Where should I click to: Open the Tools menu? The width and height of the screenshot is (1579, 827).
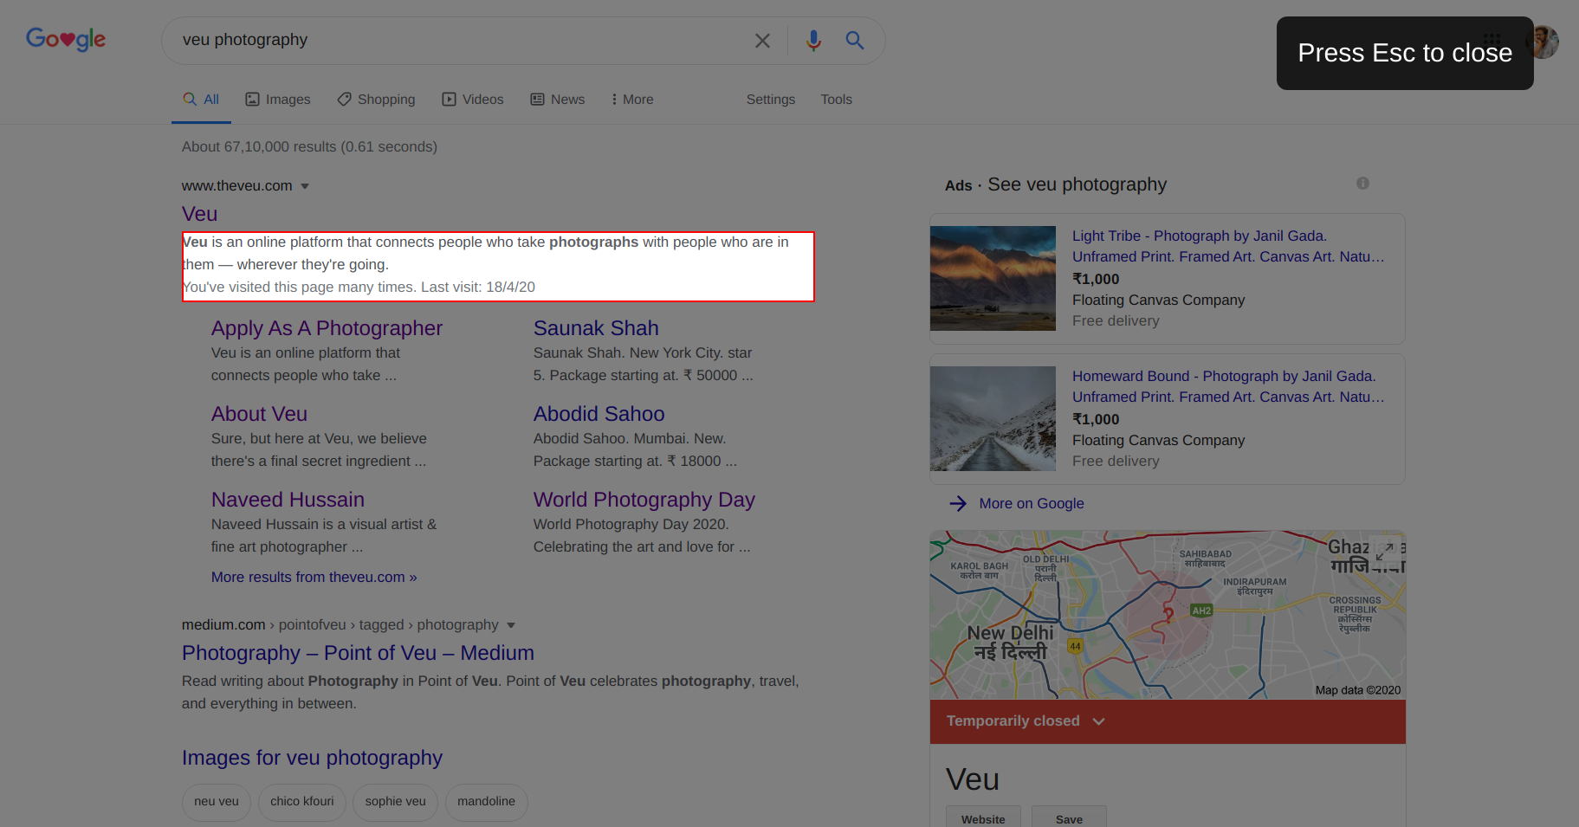click(837, 100)
